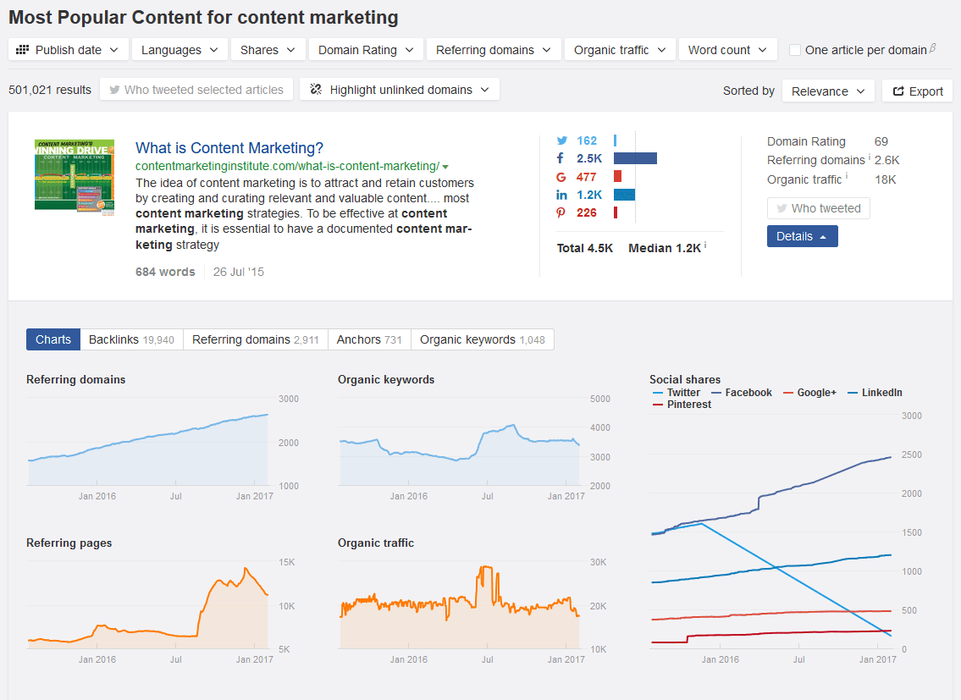
Task: Switch to the Backlinks tab
Action: pos(131,339)
